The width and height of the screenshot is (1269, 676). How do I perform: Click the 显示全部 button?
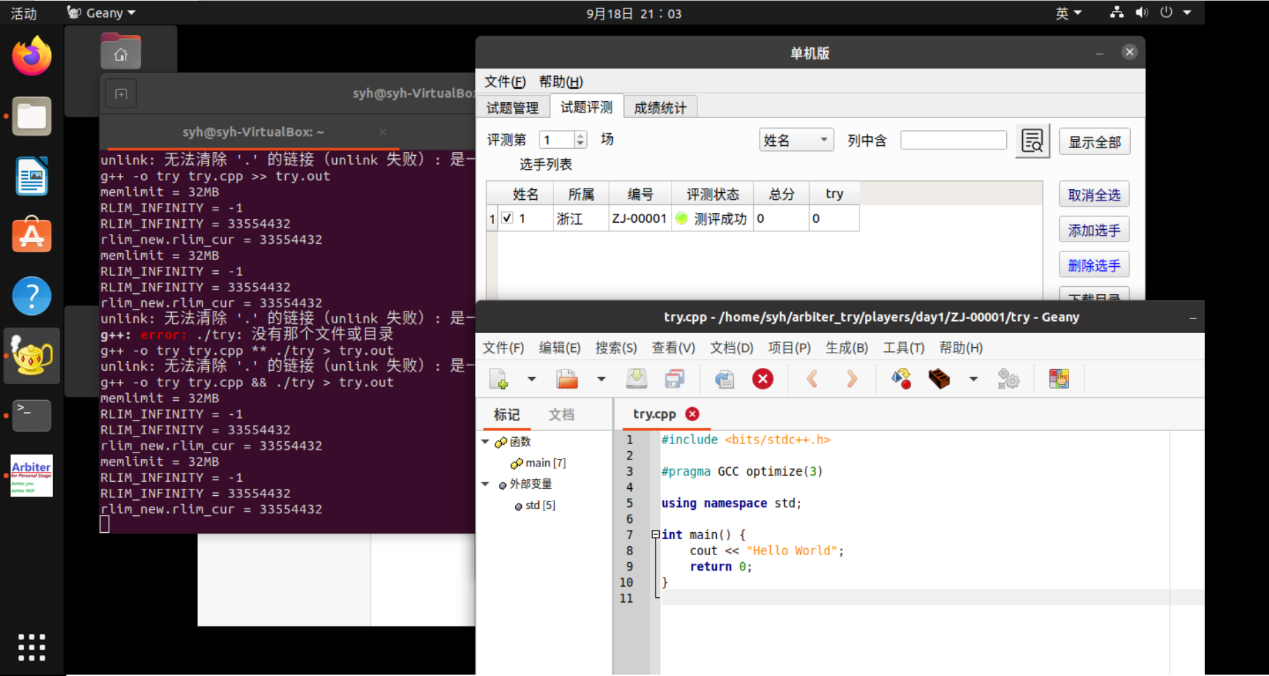pyautogui.click(x=1094, y=142)
